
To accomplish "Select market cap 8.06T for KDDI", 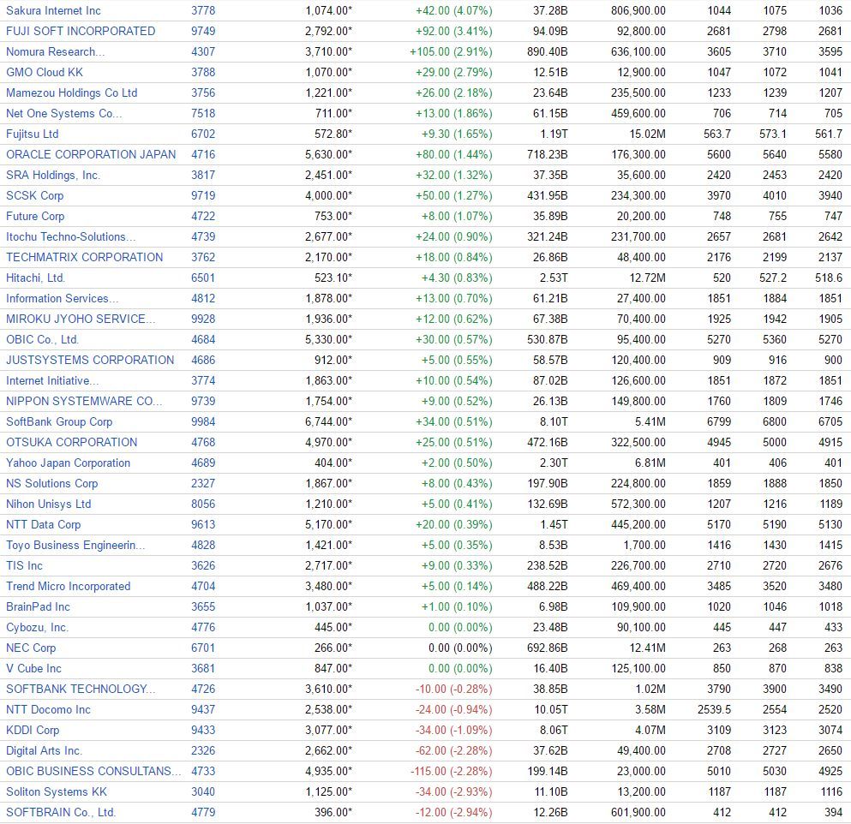I will click(554, 731).
